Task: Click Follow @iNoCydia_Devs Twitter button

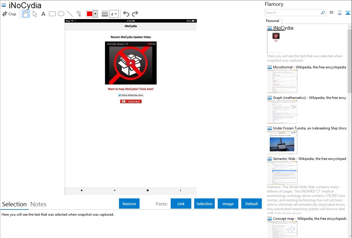Action: 131,95
